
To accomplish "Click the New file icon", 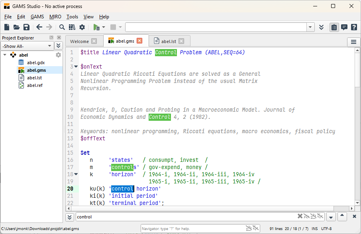I will [7, 27].
